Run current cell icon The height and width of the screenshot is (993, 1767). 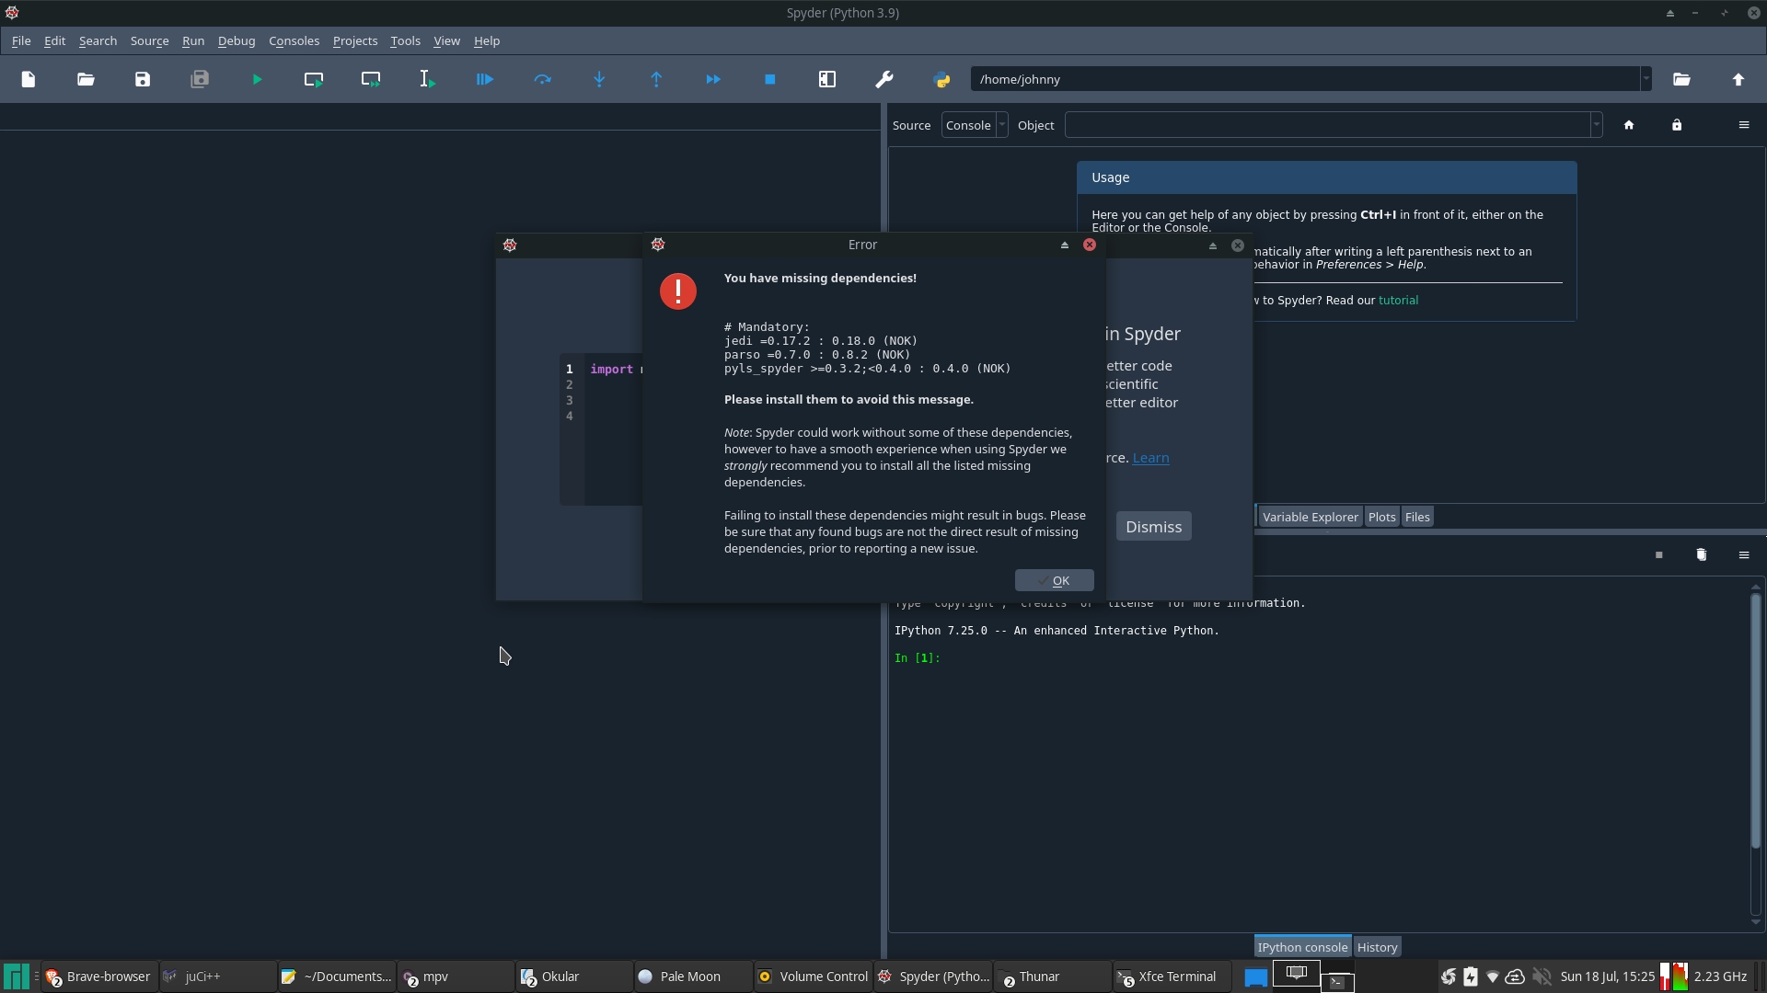(x=314, y=80)
